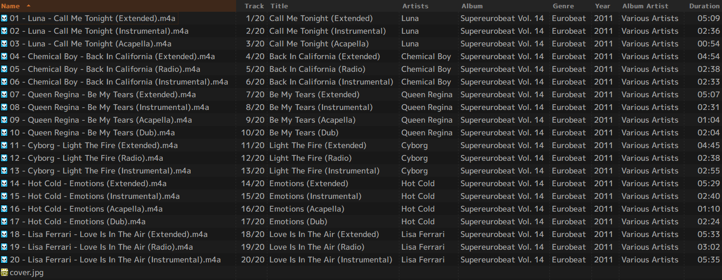Select 18 - Lisa Ferrari - Love Is In The Air (Extended).m4a
This screenshot has height=280, width=722.
(109, 235)
